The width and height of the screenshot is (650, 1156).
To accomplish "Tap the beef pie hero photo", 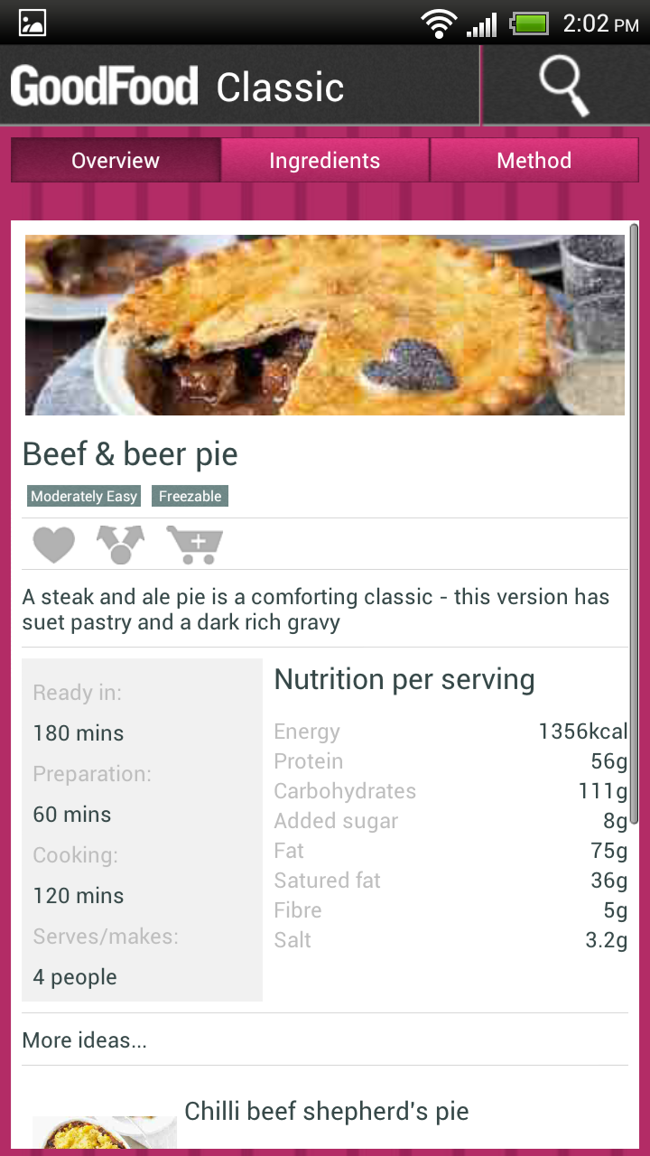I will [324, 325].
